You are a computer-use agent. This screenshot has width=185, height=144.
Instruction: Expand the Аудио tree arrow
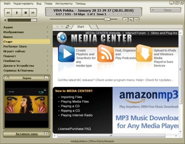point(48,27)
